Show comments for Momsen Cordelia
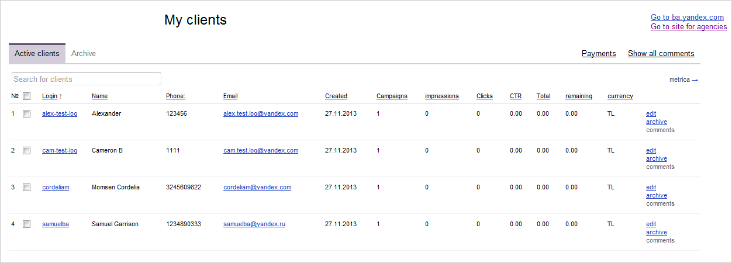The height and width of the screenshot is (263, 732). [660, 204]
